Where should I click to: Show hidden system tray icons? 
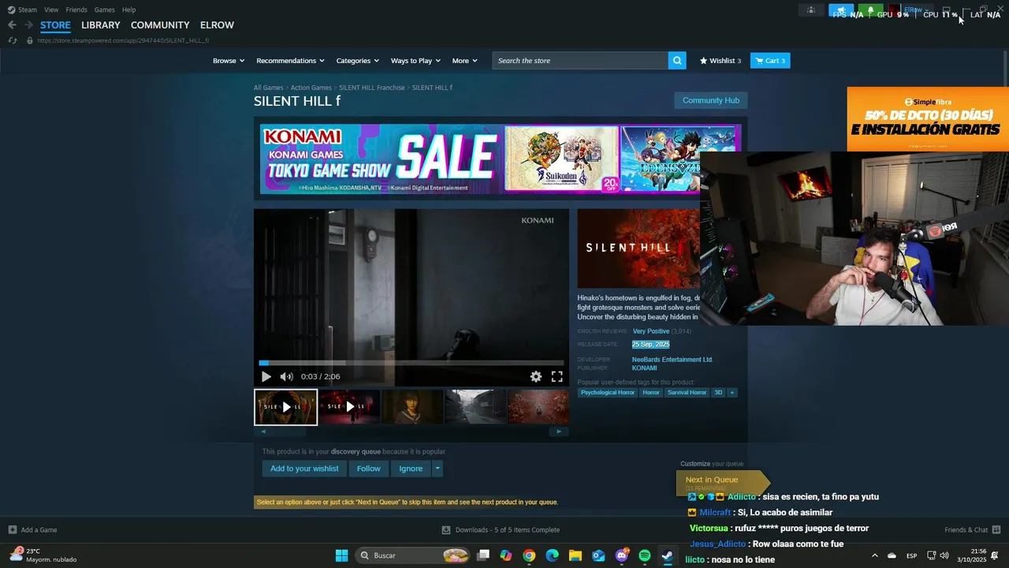874,555
